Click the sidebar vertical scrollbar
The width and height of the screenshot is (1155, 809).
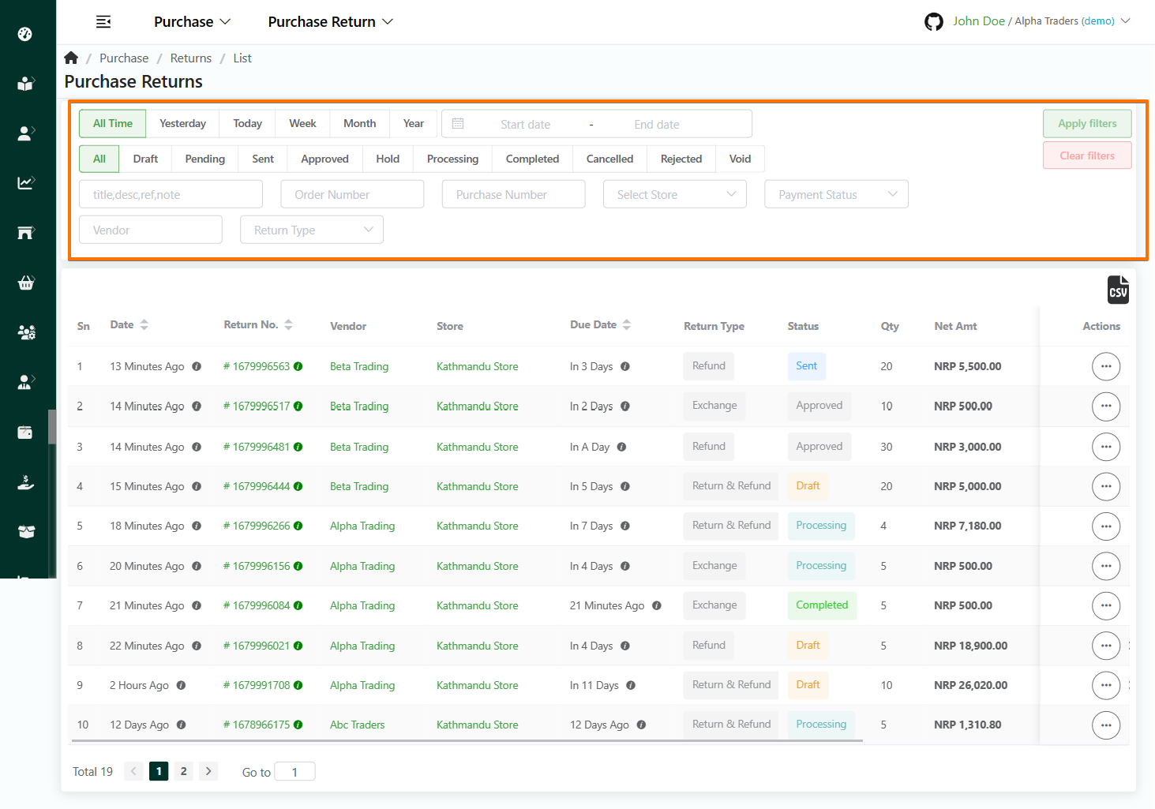tap(52, 427)
